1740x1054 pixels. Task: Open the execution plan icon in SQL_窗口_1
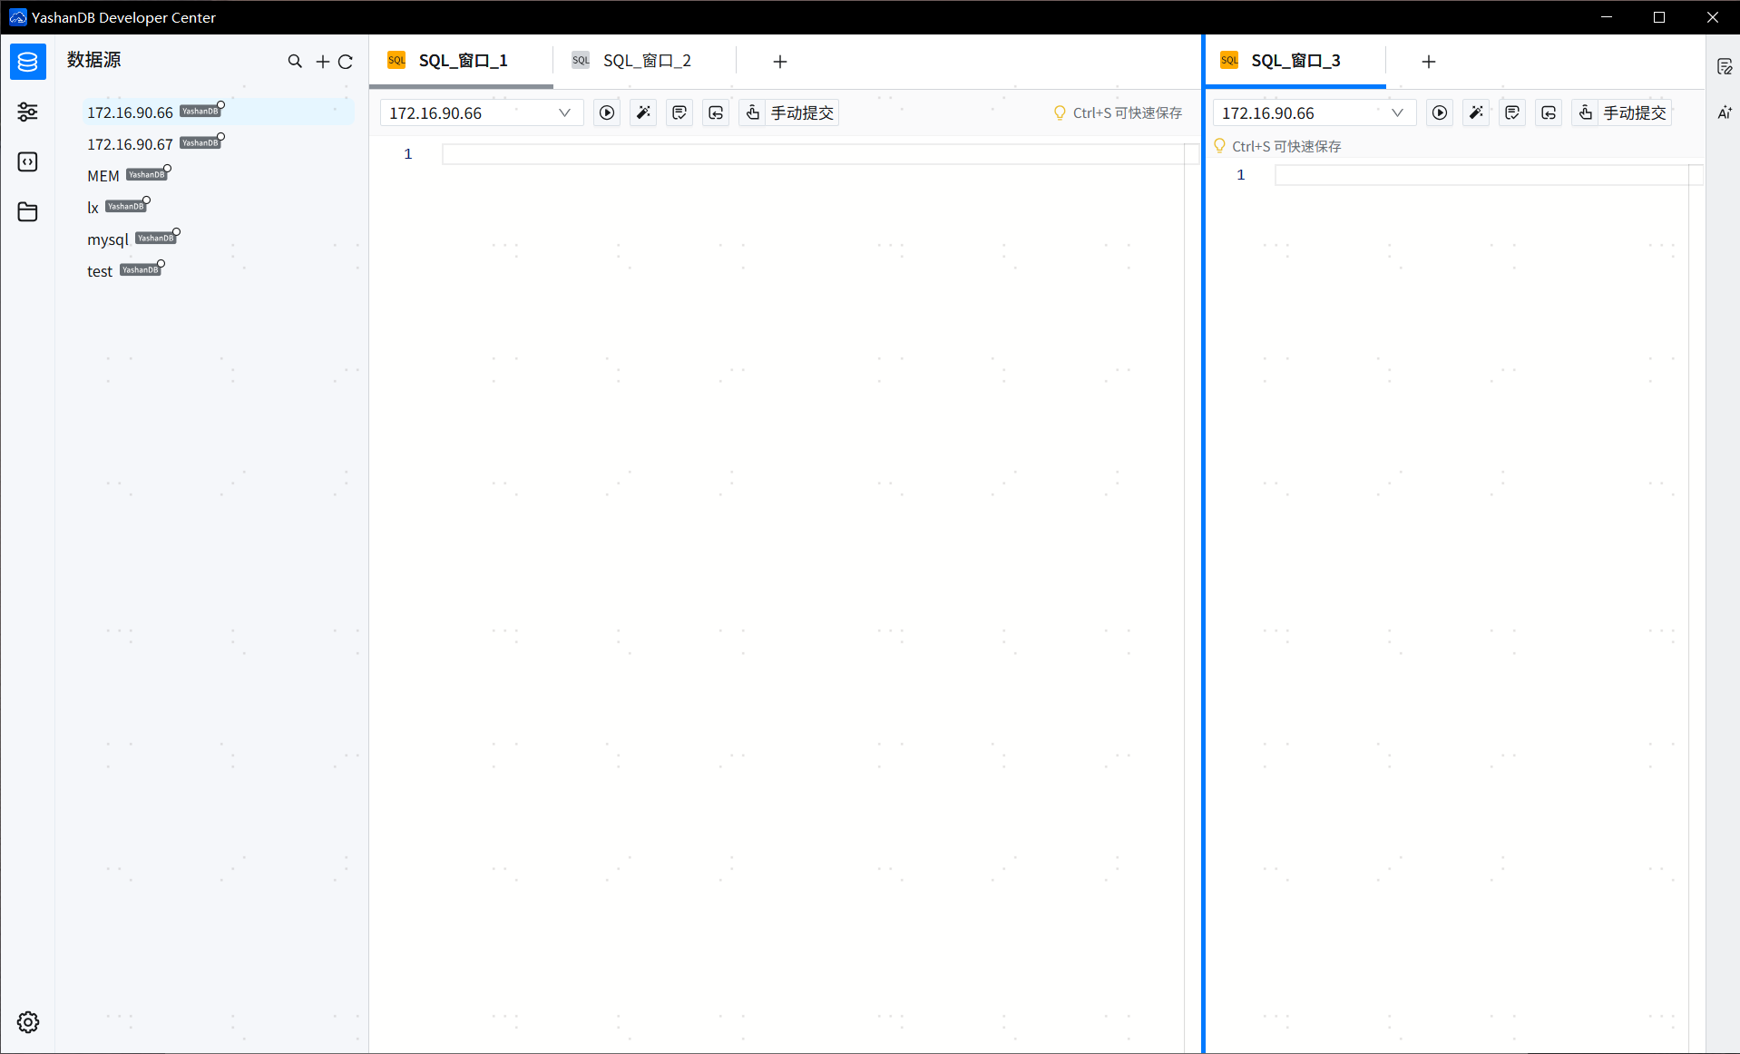coord(679,112)
